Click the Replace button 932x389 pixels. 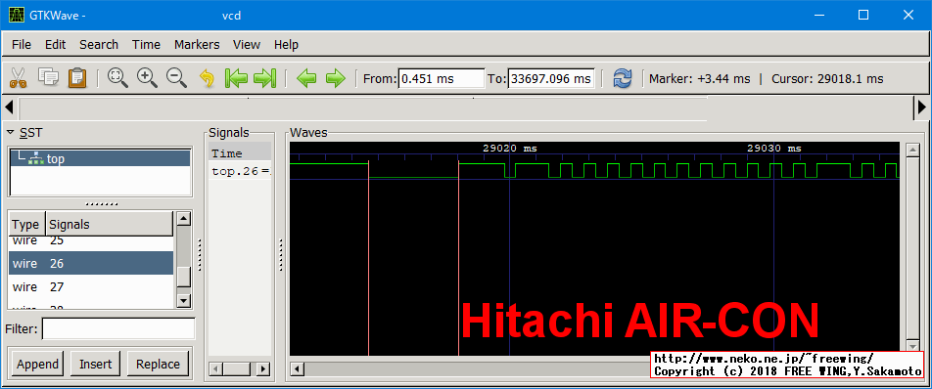(x=159, y=364)
